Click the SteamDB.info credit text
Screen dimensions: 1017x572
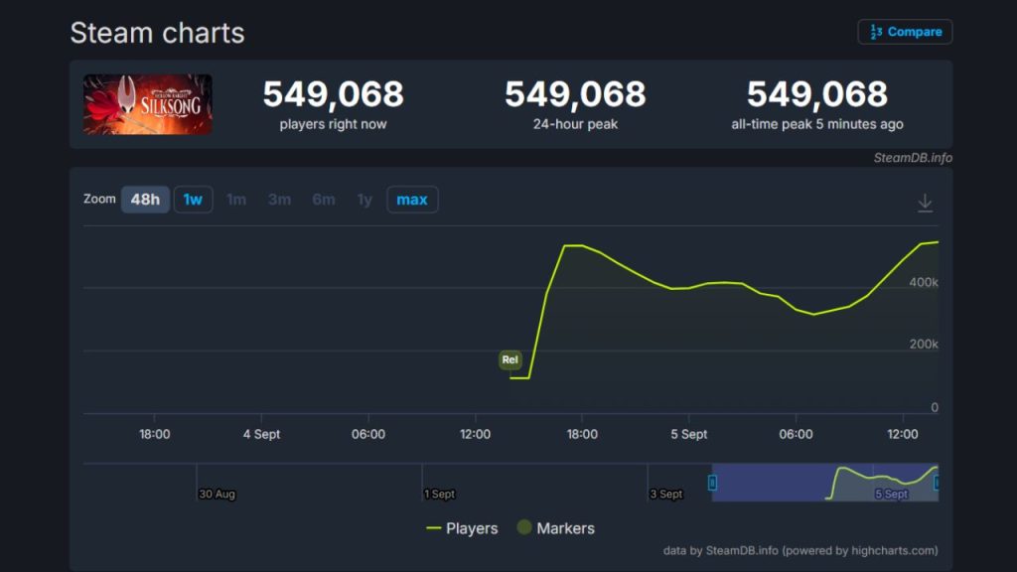913,158
